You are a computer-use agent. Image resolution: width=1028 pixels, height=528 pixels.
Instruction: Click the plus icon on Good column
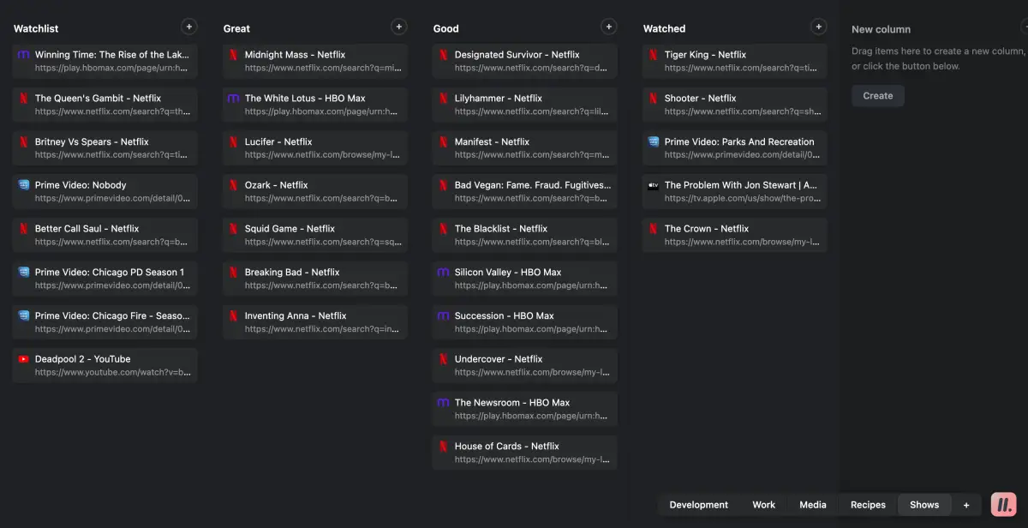[608, 27]
